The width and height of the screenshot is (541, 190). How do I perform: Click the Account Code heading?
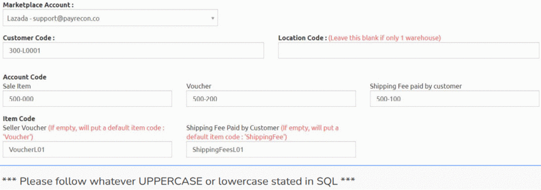[24, 77]
